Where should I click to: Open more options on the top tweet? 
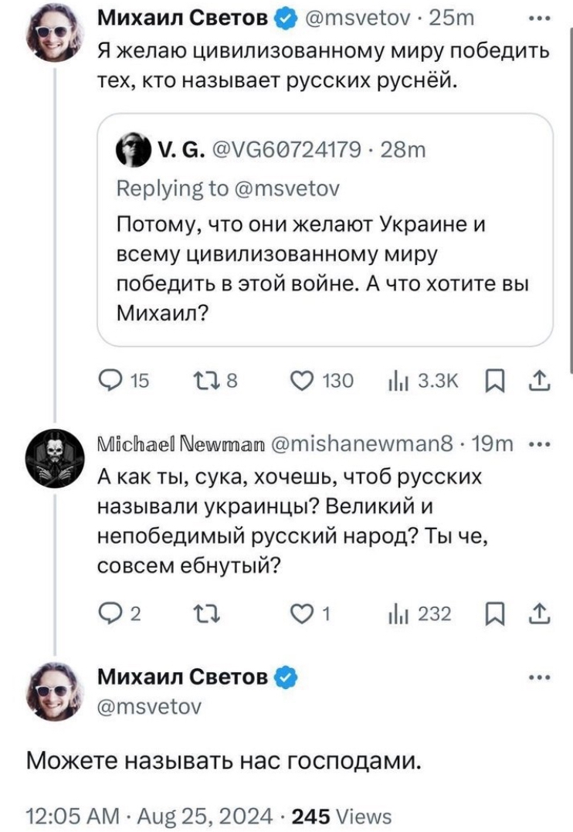point(539,17)
